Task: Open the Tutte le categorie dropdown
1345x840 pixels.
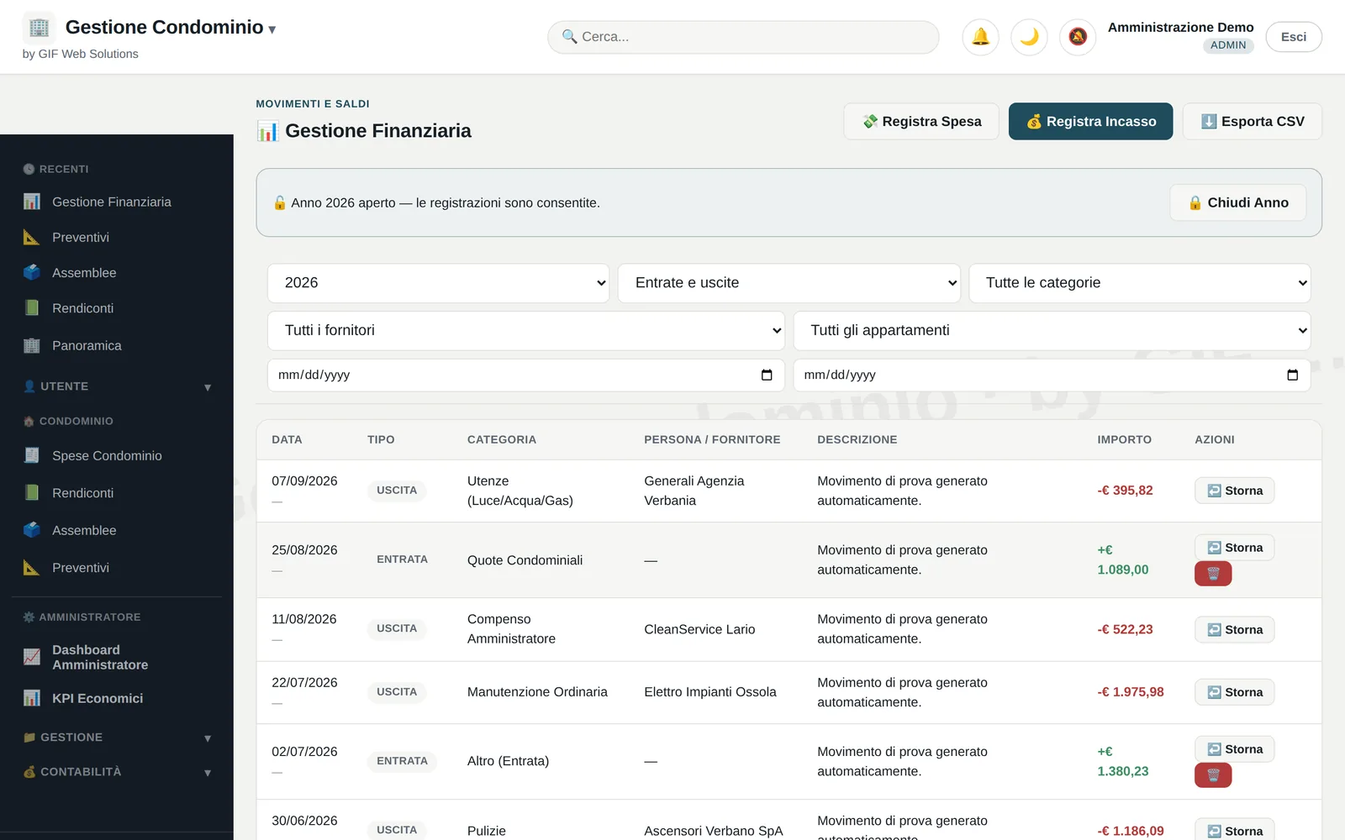Action: point(1139,283)
